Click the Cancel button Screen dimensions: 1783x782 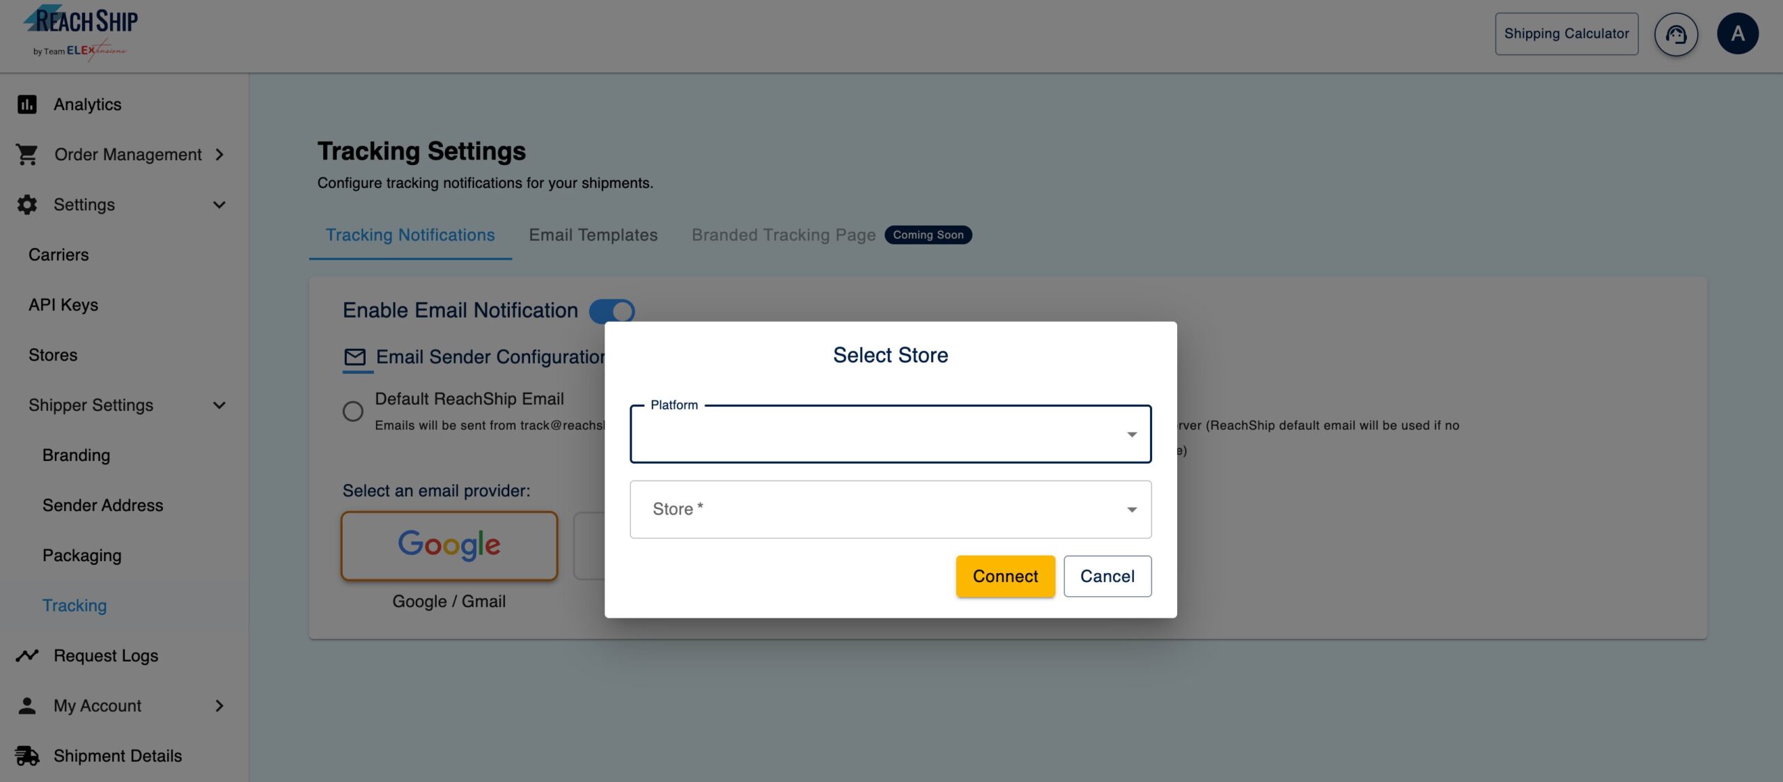(x=1107, y=576)
